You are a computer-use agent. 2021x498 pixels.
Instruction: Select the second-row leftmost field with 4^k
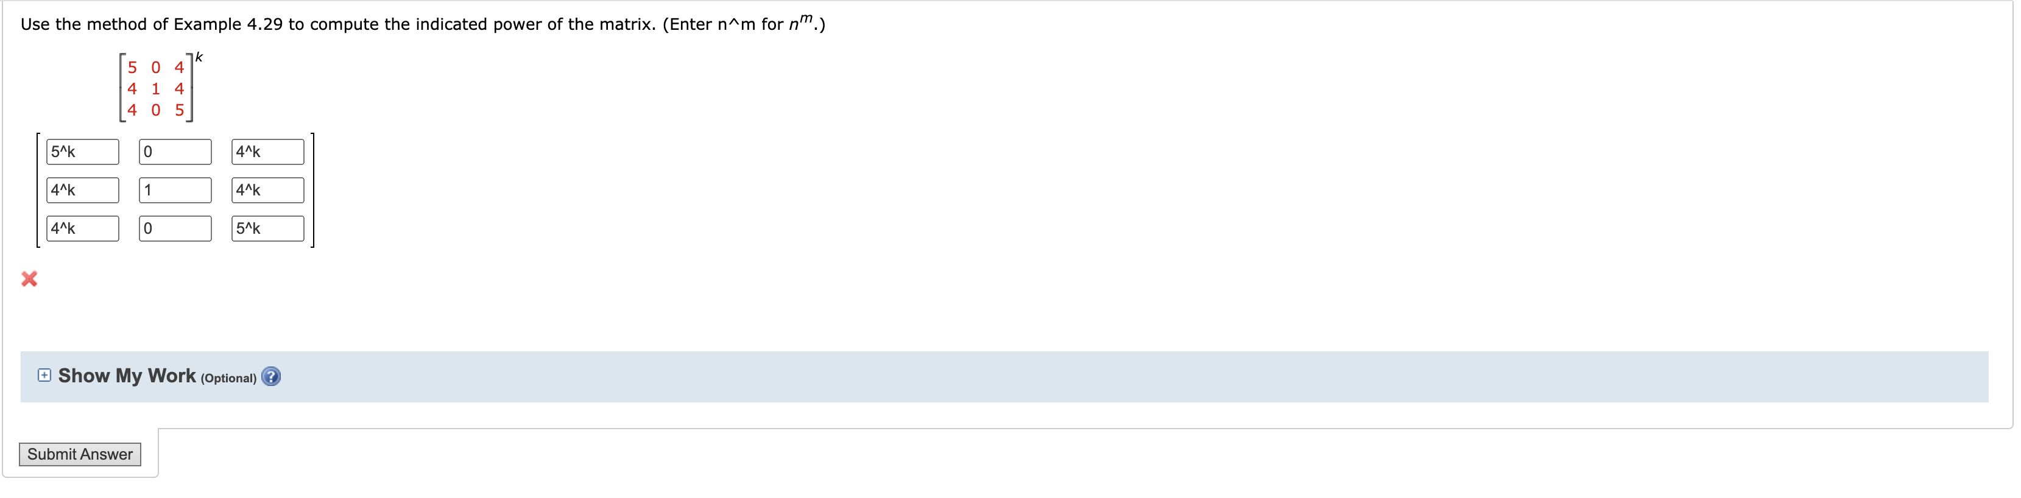(x=82, y=190)
